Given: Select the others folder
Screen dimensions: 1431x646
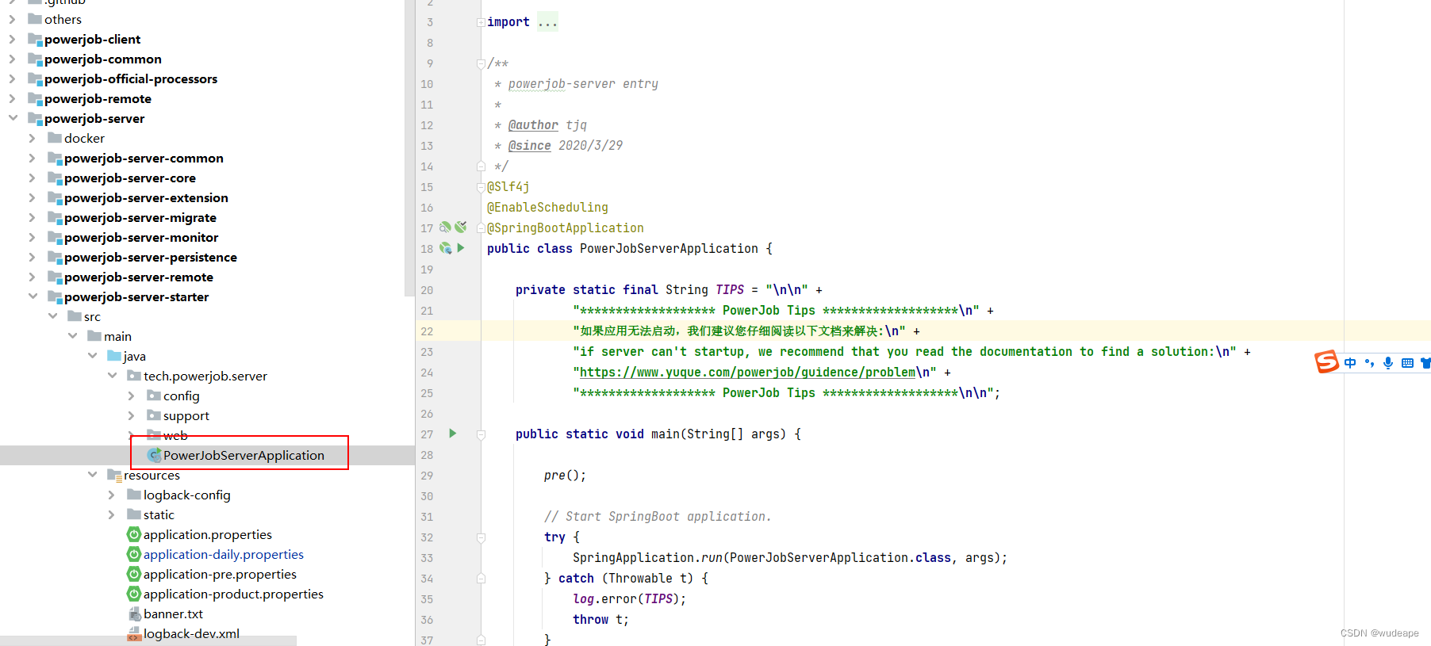Looking at the screenshot, I should pos(63,19).
